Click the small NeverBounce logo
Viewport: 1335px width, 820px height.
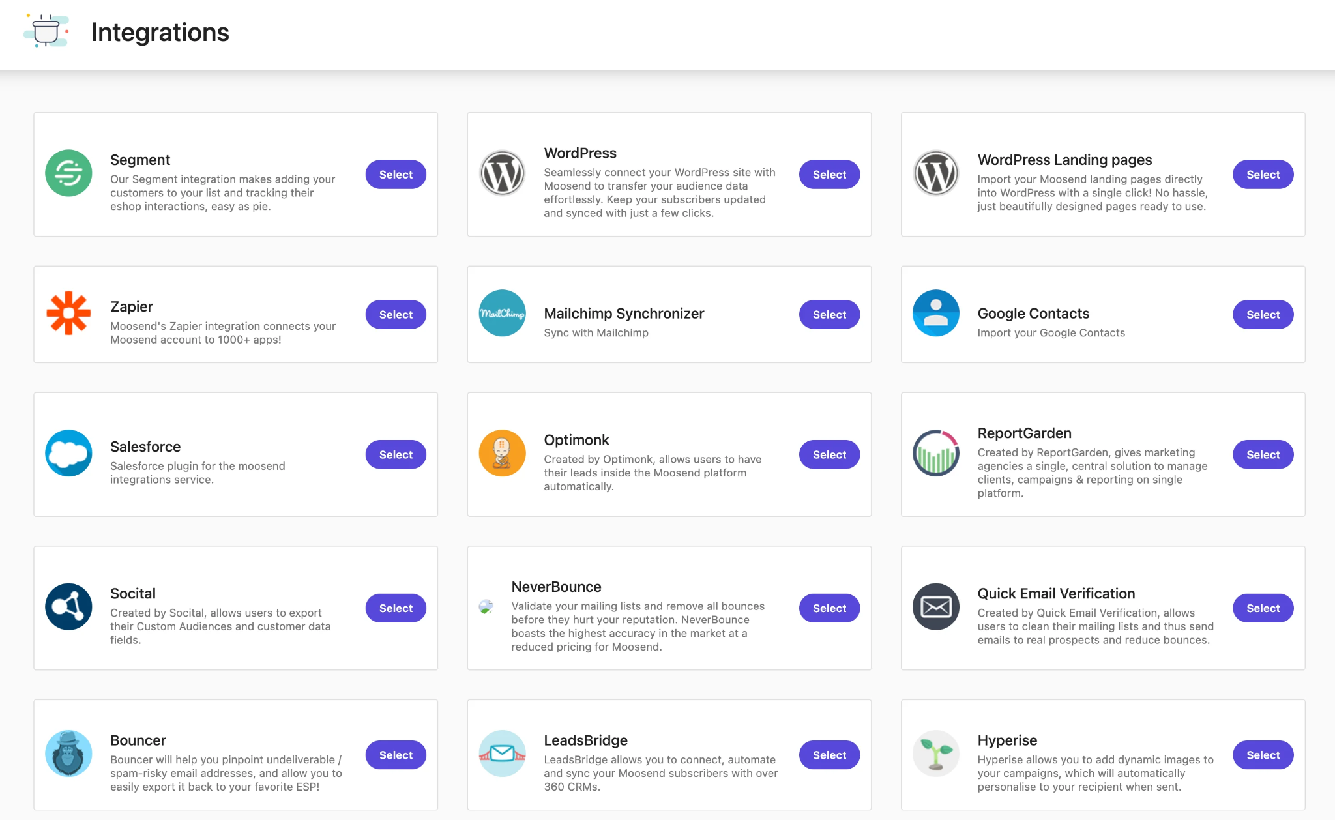point(486,608)
